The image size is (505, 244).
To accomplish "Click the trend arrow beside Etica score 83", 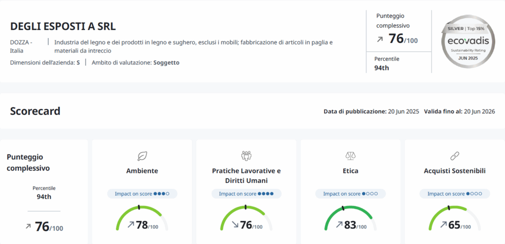I will coord(339,224).
